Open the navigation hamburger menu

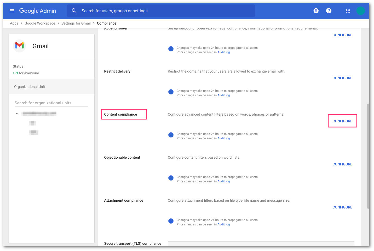point(12,11)
